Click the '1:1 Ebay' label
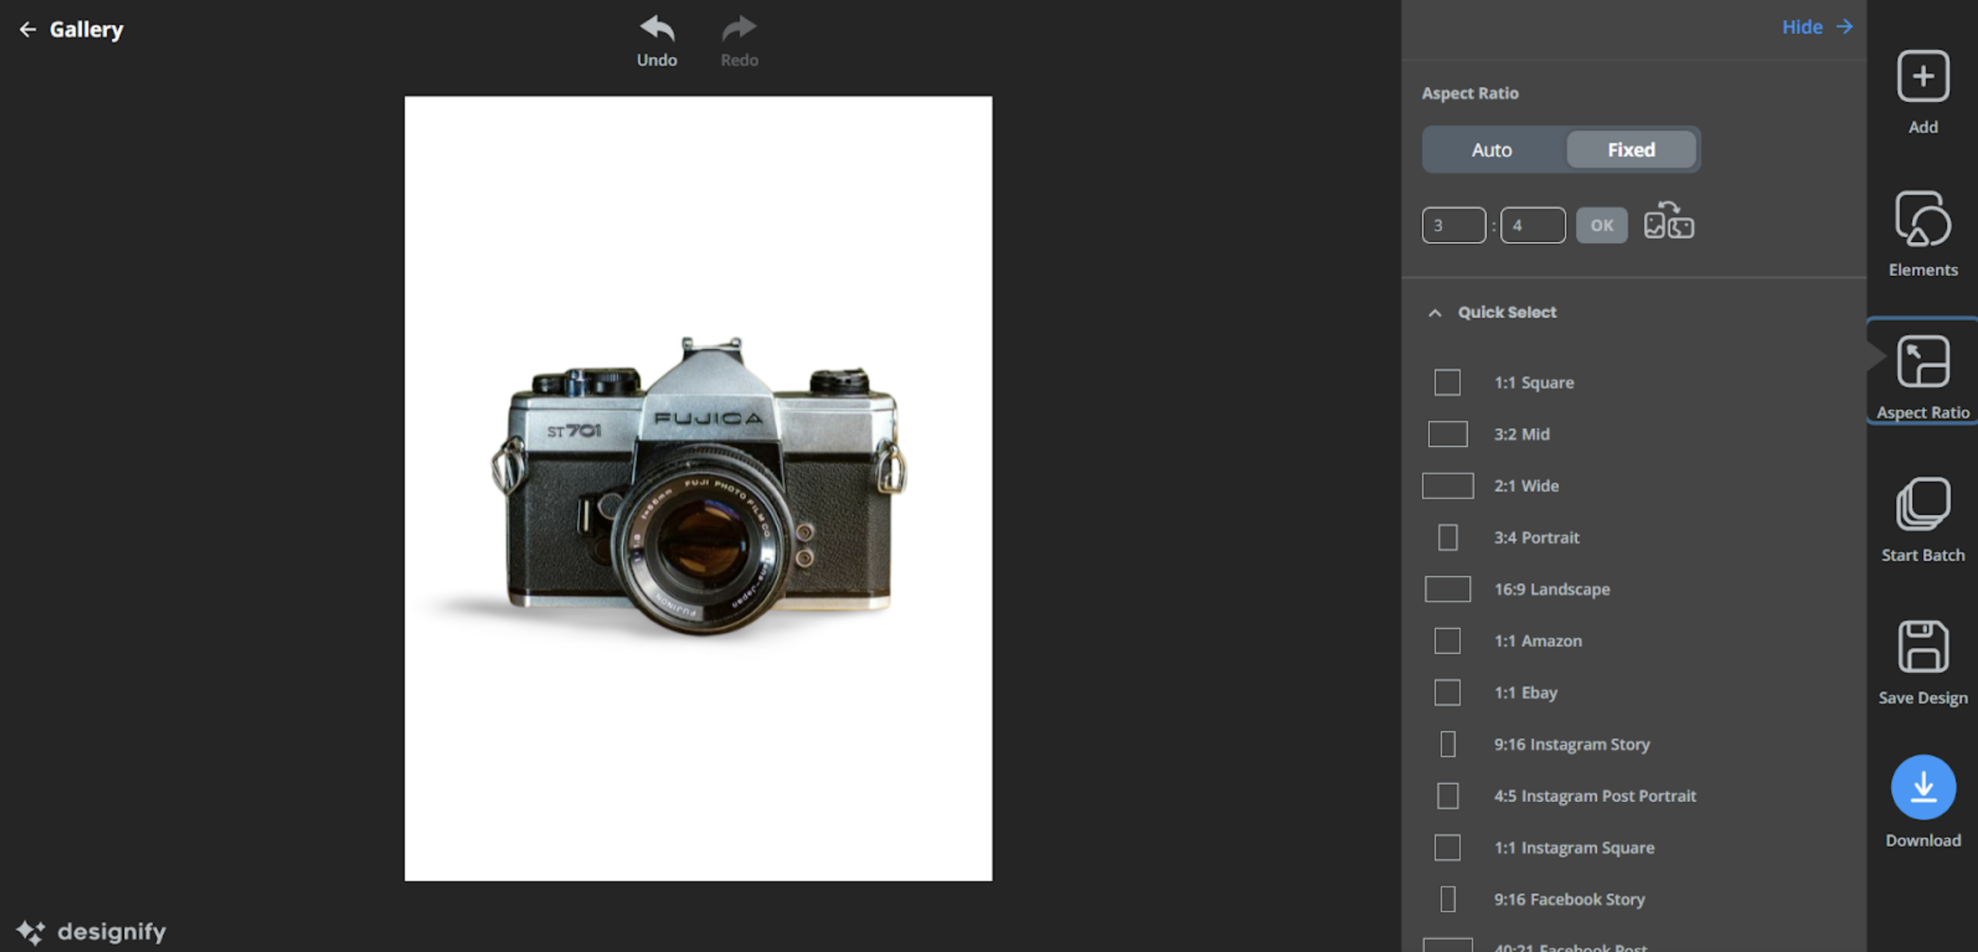Viewport: 1978px width, 952px height. tap(1526, 692)
